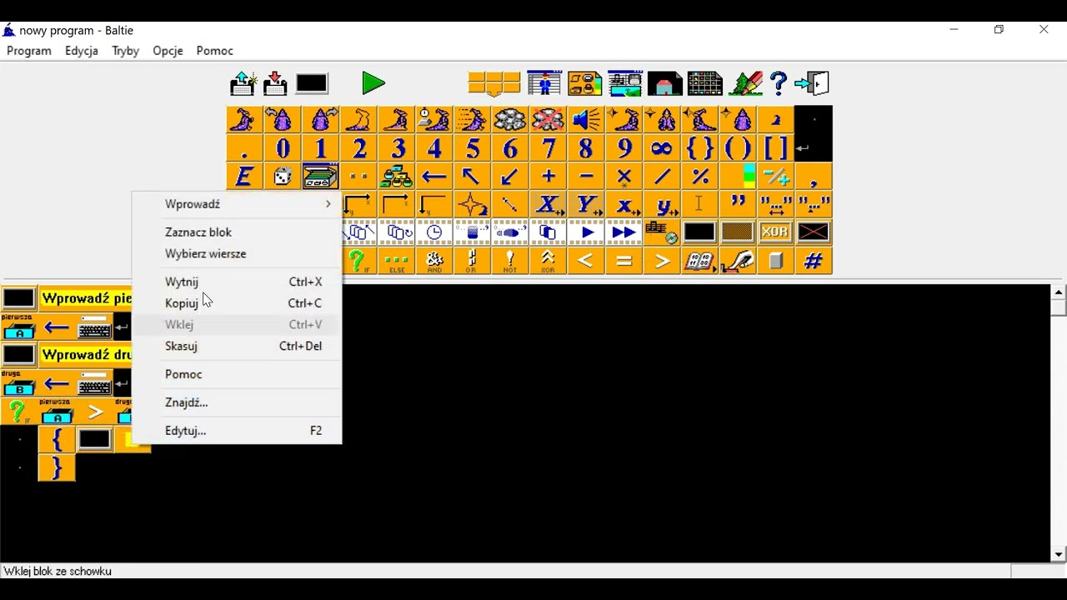Open the Edycja menu
The height and width of the screenshot is (600, 1067).
pos(82,51)
